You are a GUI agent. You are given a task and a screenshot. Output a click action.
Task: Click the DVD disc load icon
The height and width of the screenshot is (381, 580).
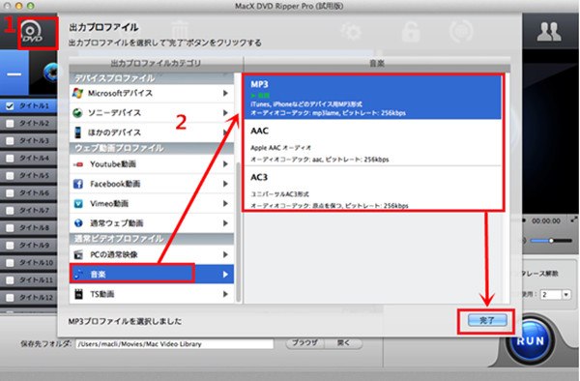pos(32,32)
